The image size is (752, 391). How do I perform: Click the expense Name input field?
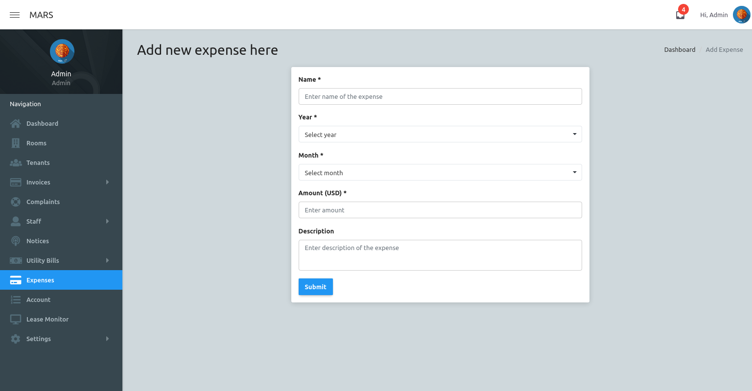click(x=440, y=96)
